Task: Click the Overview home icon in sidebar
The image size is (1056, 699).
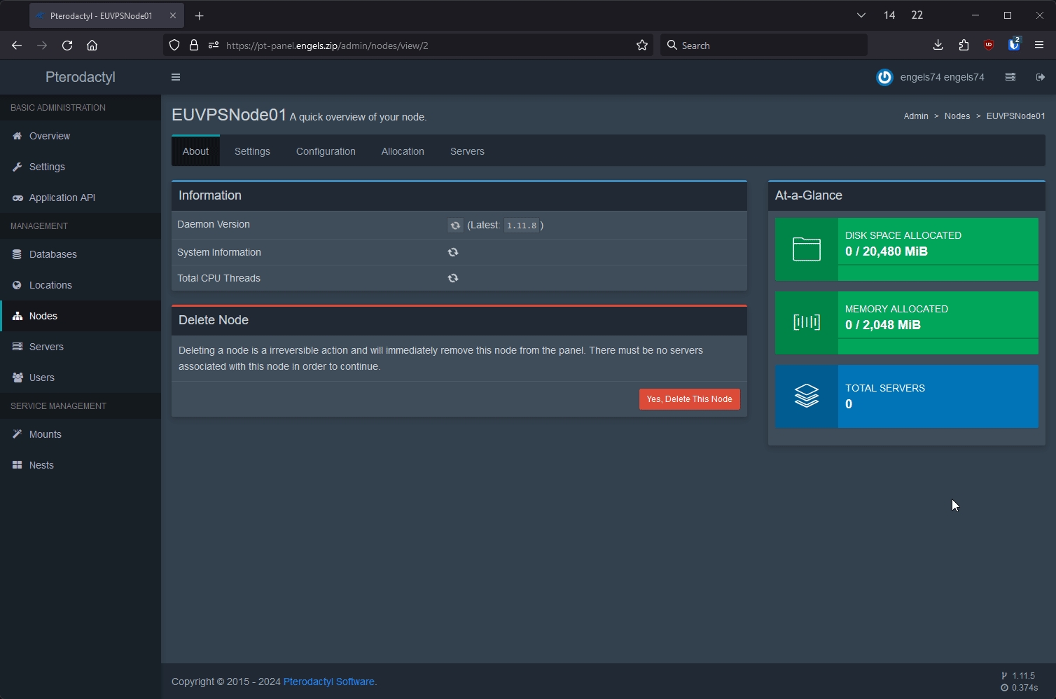Action: click(17, 136)
